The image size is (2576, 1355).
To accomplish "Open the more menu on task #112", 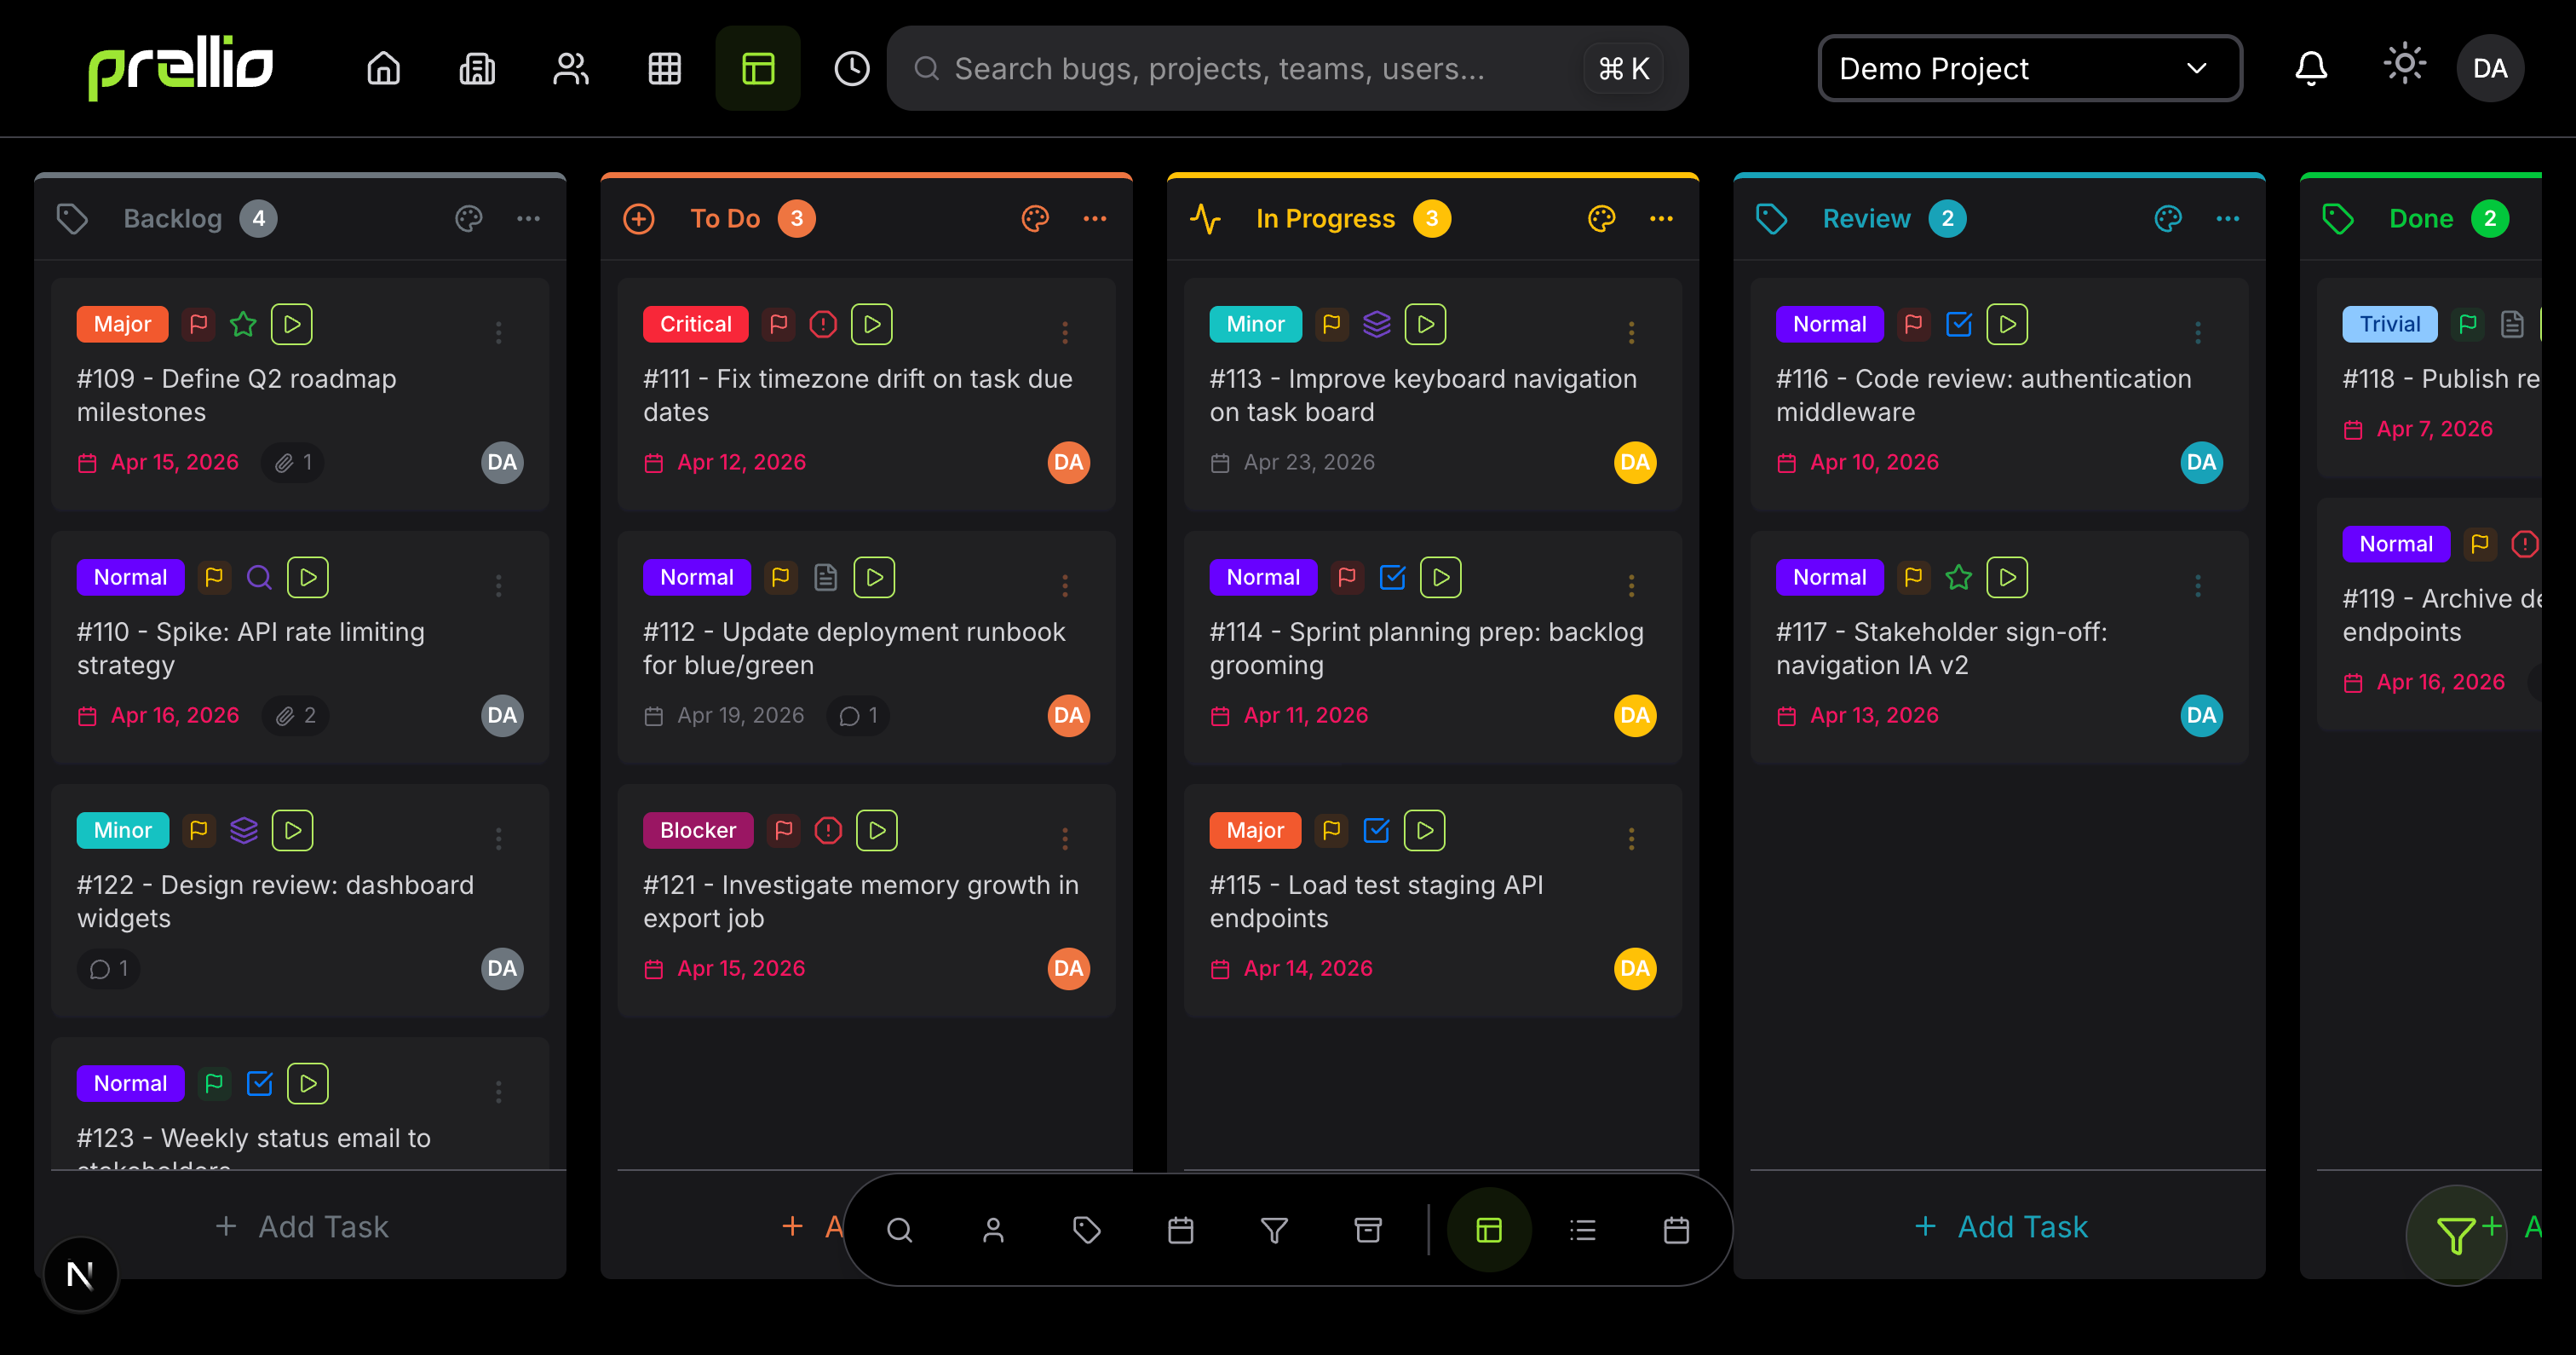I will coord(1065,585).
